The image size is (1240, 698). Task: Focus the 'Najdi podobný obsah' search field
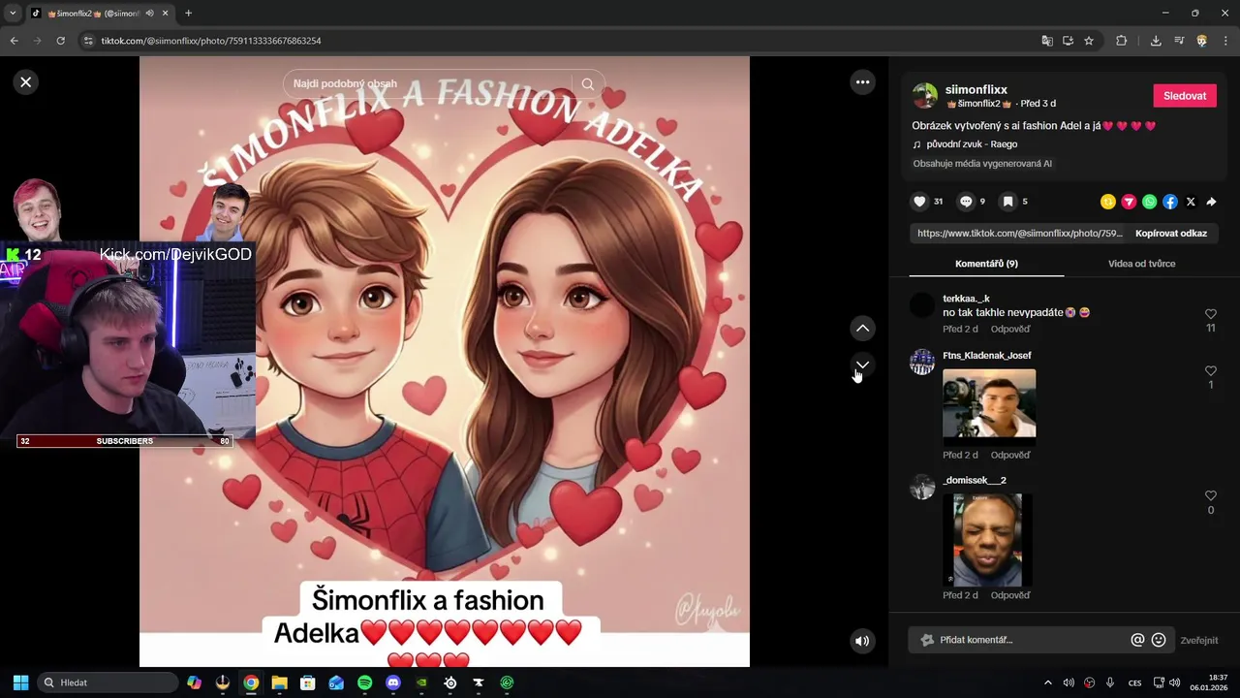431,84
